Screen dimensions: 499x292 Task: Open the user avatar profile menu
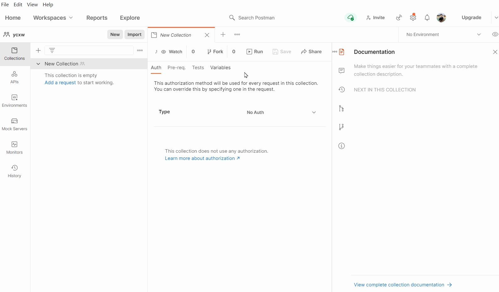441,18
